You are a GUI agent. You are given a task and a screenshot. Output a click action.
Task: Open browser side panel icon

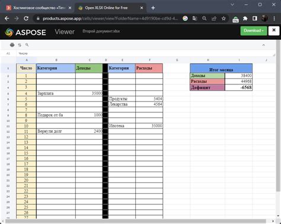click(255, 18)
